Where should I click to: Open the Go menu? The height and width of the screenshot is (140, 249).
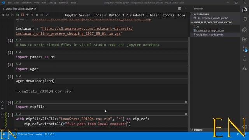[44, 3]
